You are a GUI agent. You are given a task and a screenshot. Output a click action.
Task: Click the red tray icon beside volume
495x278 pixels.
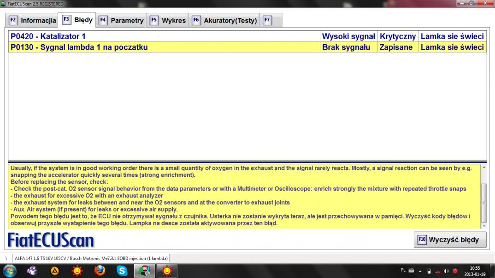tap(455, 271)
